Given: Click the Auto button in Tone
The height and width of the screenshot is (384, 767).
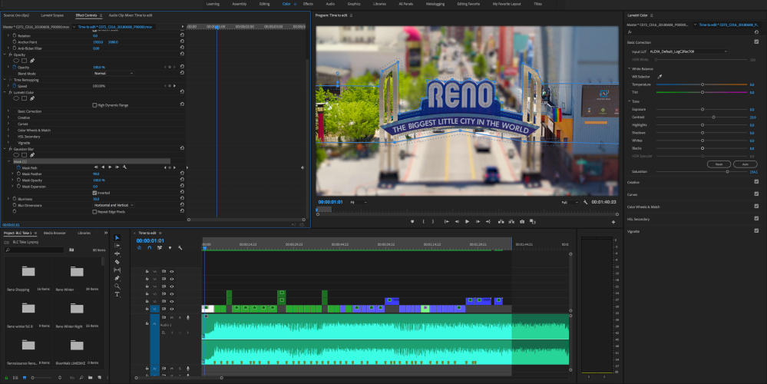Looking at the screenshot, I should coord(744,164).
